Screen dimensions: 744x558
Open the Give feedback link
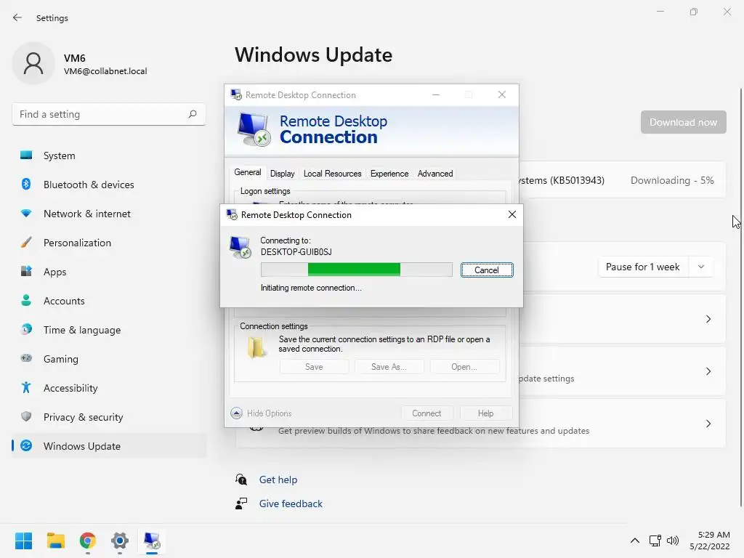291,504
